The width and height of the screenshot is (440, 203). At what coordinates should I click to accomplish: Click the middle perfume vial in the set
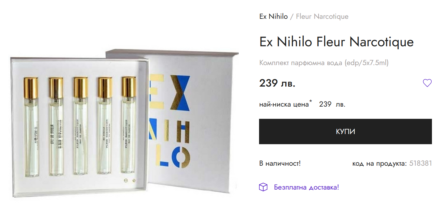click(x=80, y=126)
